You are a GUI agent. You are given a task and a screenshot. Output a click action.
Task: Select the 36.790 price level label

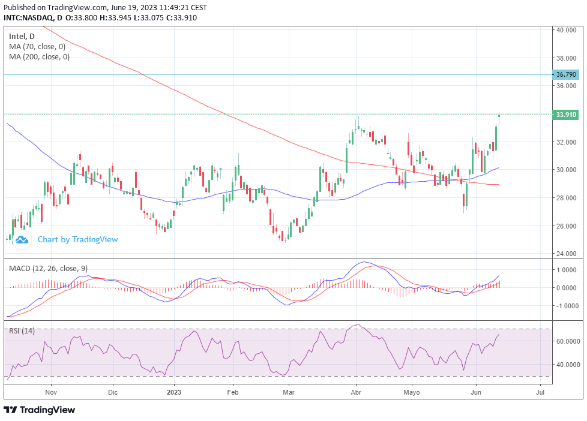(565, 74)
